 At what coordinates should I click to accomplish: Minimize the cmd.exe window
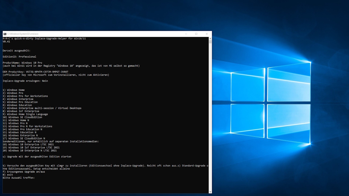(x=186, y=34)
